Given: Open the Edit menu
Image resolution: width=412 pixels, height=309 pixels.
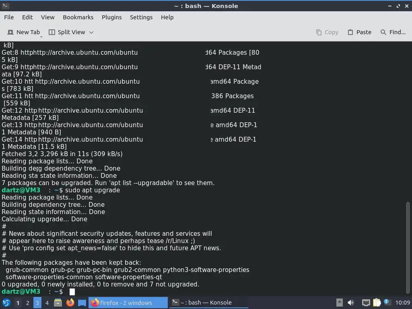Looking at the screenshot, I should (27, 17).
